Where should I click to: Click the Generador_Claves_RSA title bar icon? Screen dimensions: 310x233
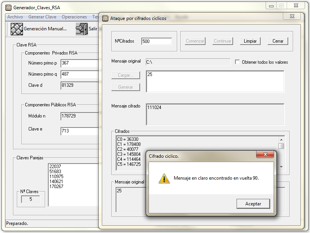tap(8, 7)
